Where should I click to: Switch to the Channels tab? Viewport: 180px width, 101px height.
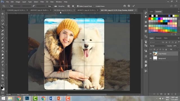pyautogui.click(x=159, y=38)
